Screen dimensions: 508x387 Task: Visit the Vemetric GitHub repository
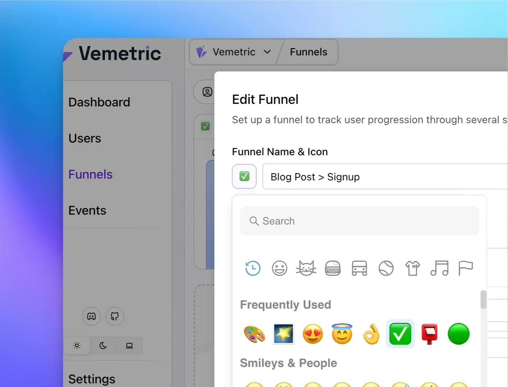point(115,316)
